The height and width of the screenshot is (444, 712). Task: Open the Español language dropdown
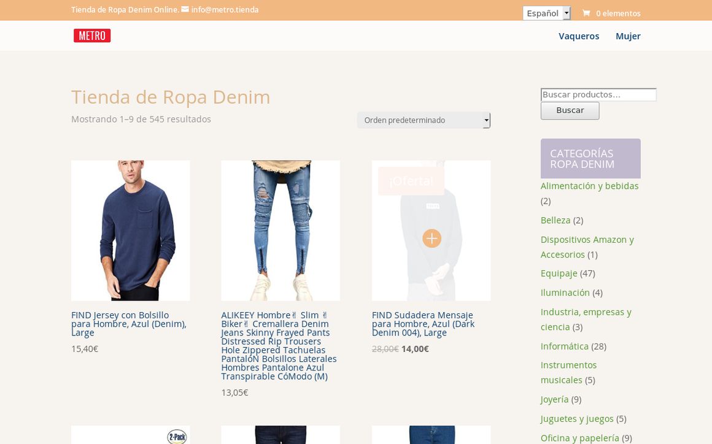pyautogui.click(x=543, y=13)
